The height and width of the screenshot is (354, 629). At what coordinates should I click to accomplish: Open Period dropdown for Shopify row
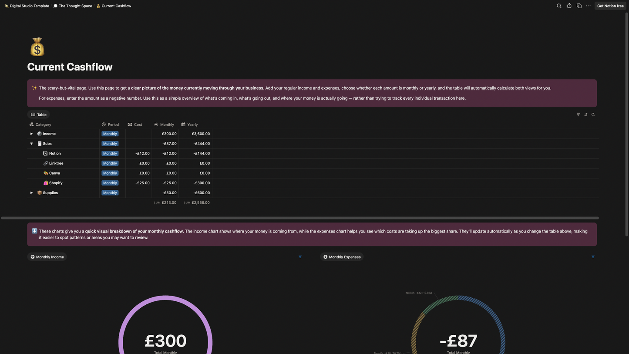tap(110, 183)
